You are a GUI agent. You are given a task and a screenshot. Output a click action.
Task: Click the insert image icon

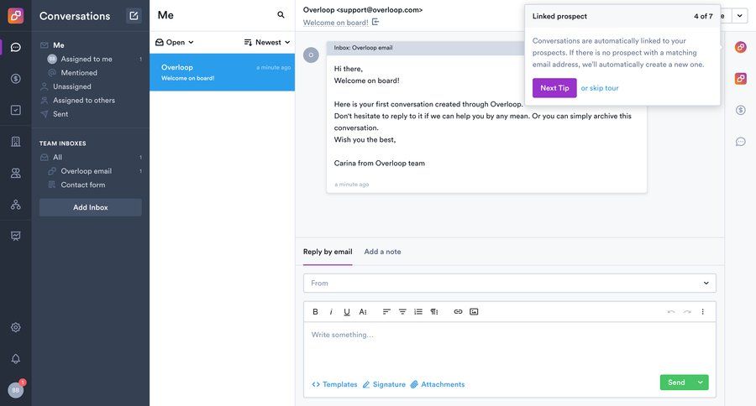tap(474, 311)
